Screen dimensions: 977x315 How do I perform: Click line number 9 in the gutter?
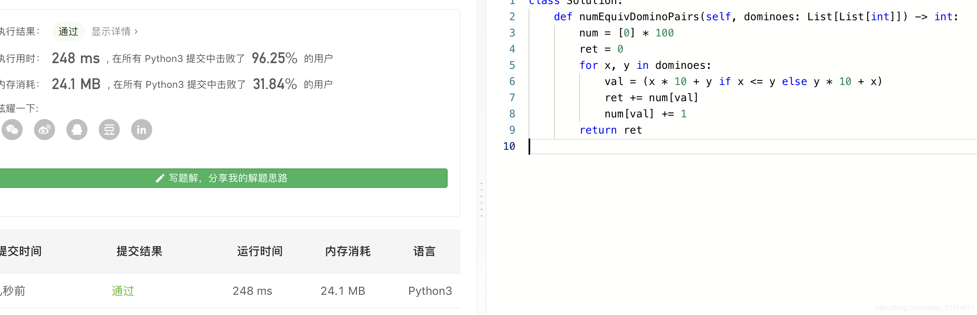(x=512, y=130)
